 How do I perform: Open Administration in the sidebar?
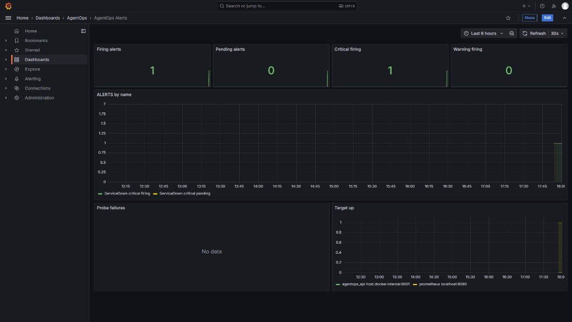tap(40, 97)
